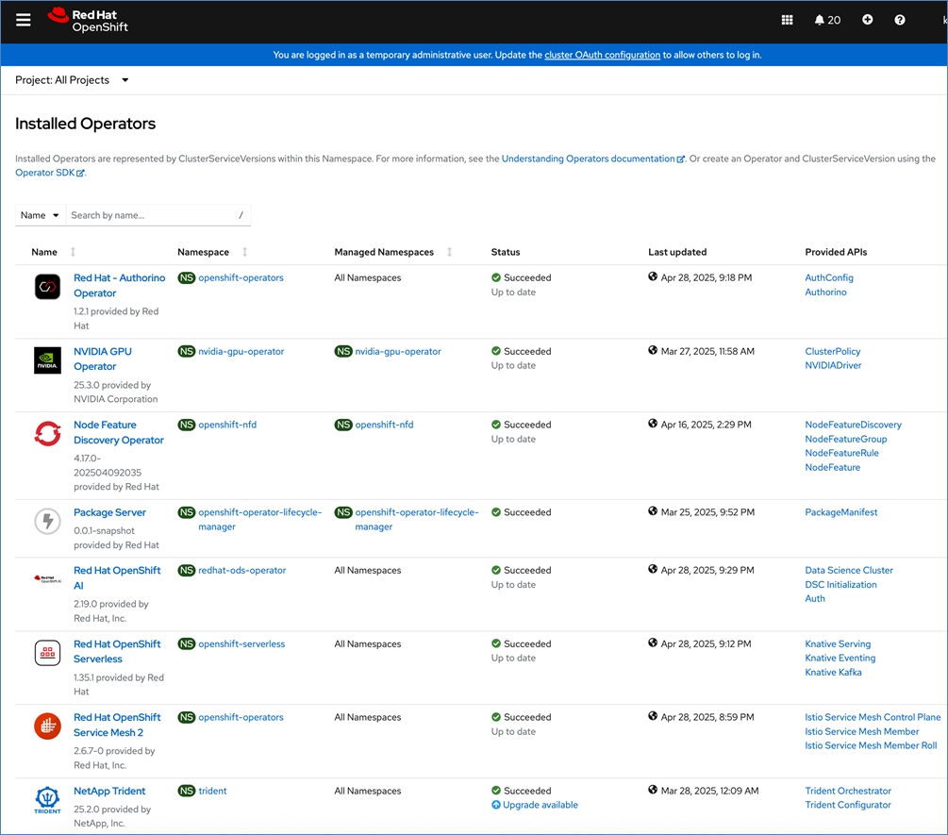Click the Last updated column header

677,252
